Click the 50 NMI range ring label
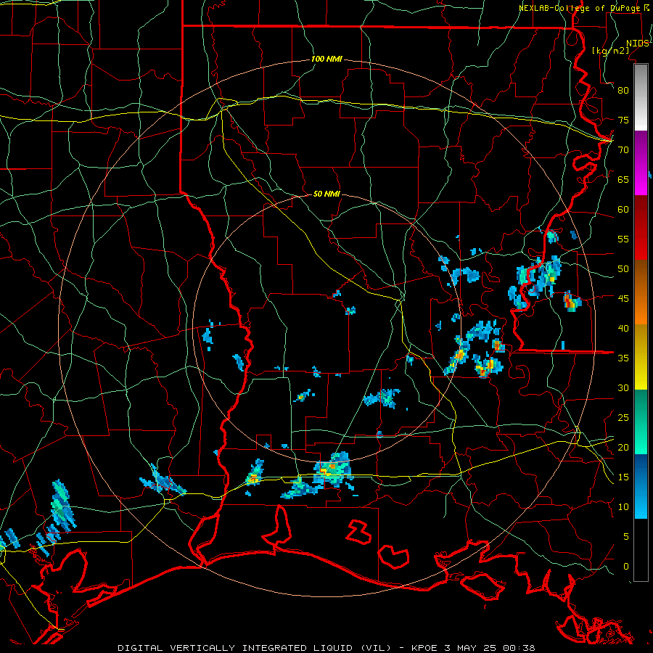Viewport: 653px width, 653px height. [326, 194]
